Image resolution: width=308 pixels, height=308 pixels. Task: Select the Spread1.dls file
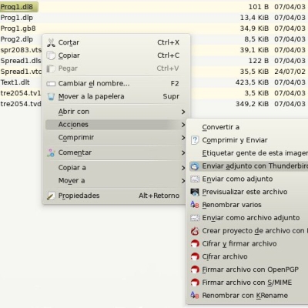point(21,61)
